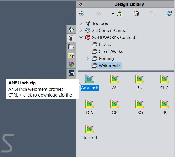This screenshot has width=175, height=157.
Task: Select Toolbox in the library tree
Action: point(100,24)
